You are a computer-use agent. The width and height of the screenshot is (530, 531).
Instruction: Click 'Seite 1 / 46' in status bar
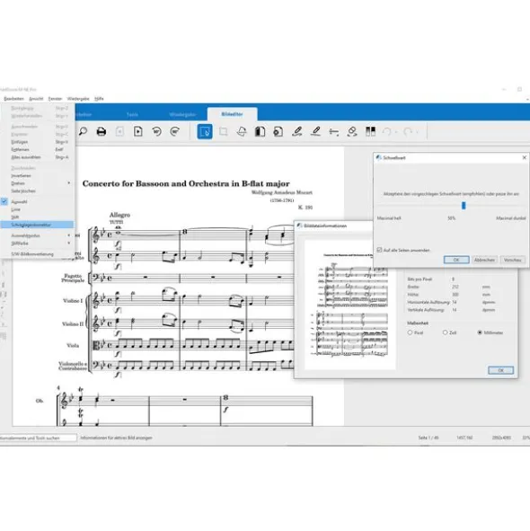tap(428, 438)
